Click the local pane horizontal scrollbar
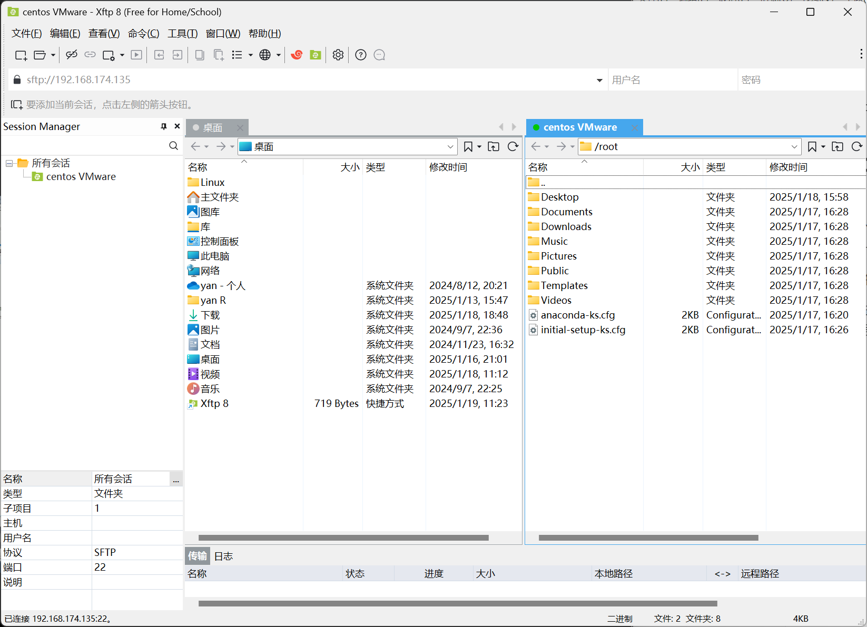 tap(343, 538)
